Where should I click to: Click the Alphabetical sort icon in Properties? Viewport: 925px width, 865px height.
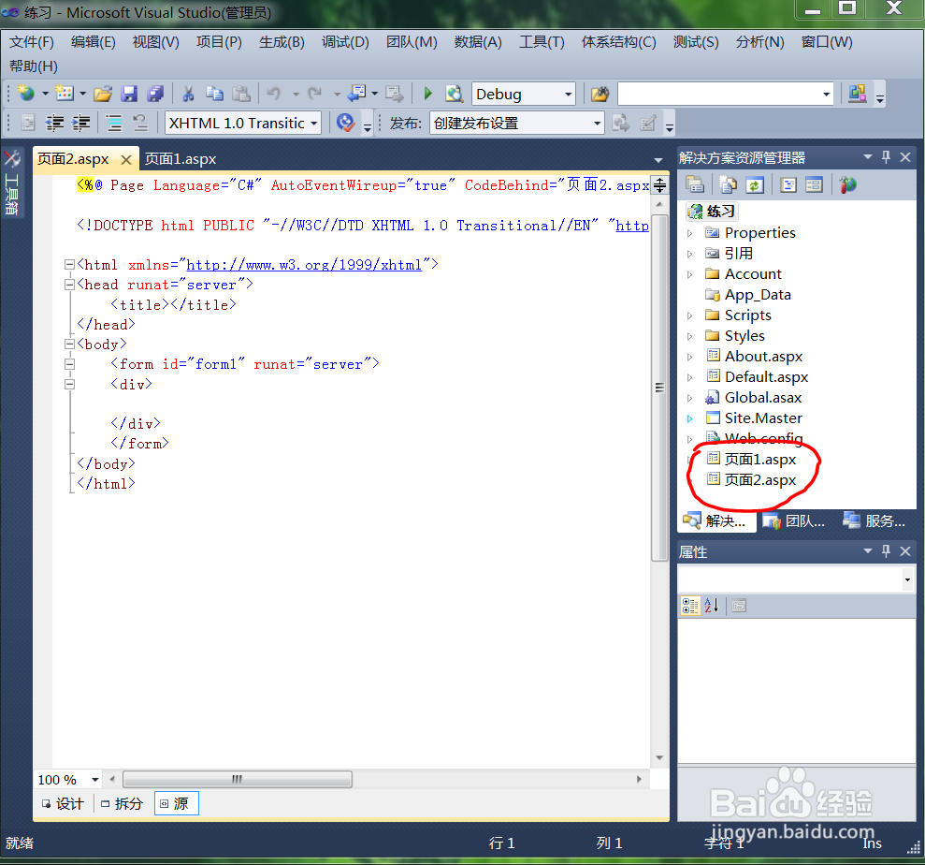point(712,605)
